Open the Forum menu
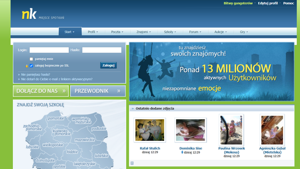This screenshot has width=300, height=169. pyautogui.click(x=195, y=32)
